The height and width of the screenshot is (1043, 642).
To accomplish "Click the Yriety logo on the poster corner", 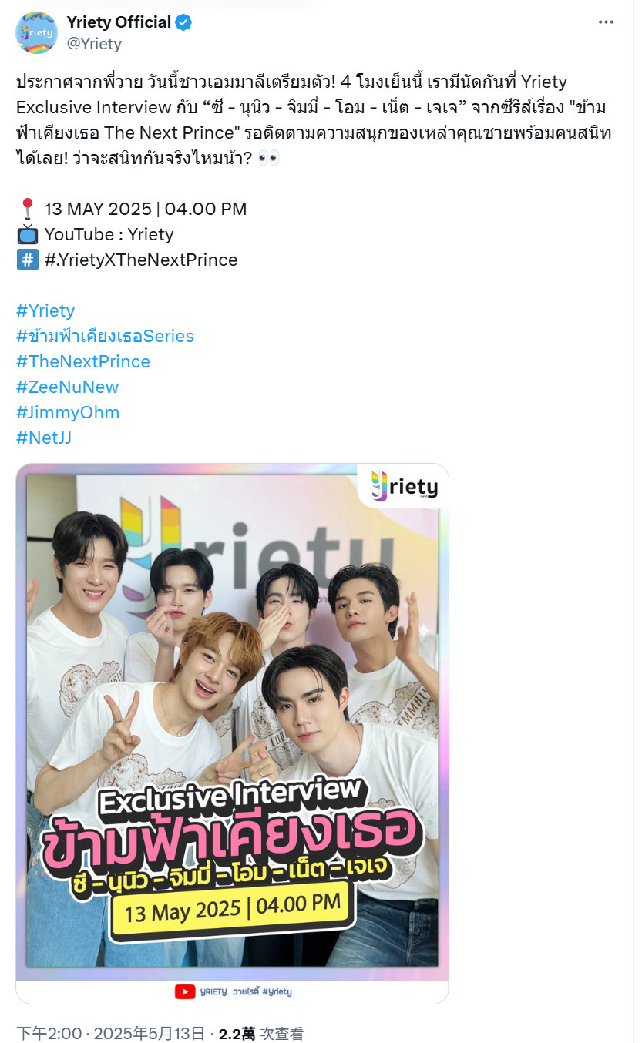I will pos(404,487).
